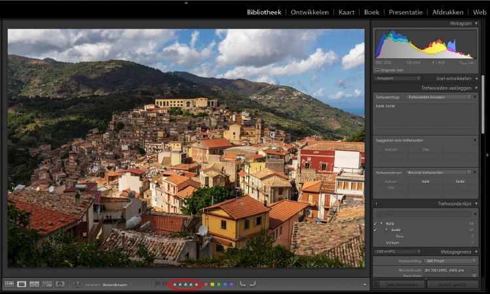Viewport: 490px width, 294px height.
Task: Collapse the Histogram panel
Action: pyautogui.click(x=476, y=24)
